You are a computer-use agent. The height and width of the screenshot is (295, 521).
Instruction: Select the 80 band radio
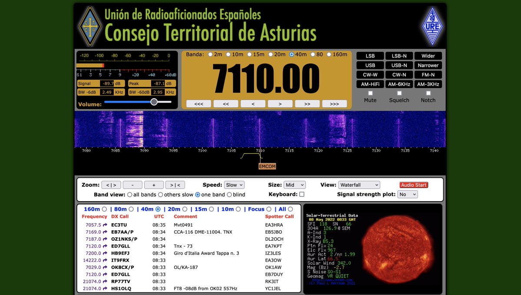point(313,54)
